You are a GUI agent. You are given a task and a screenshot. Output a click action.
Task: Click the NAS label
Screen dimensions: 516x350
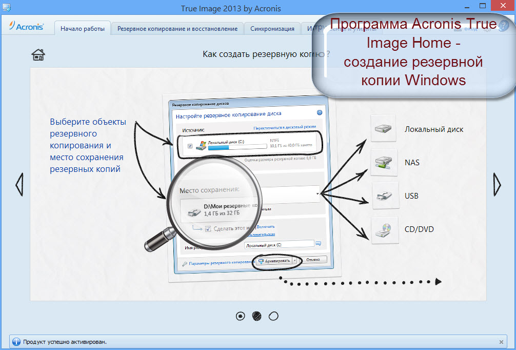click(x=412, y=163)
